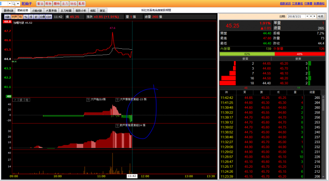Viewport: 329px width, 181px height.
Task: Click the ? icon beside 大戶進出
Action: pyautogui.click(x=88, y=100)
